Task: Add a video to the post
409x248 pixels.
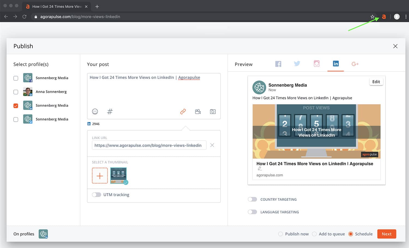Action: coord(198,111)
